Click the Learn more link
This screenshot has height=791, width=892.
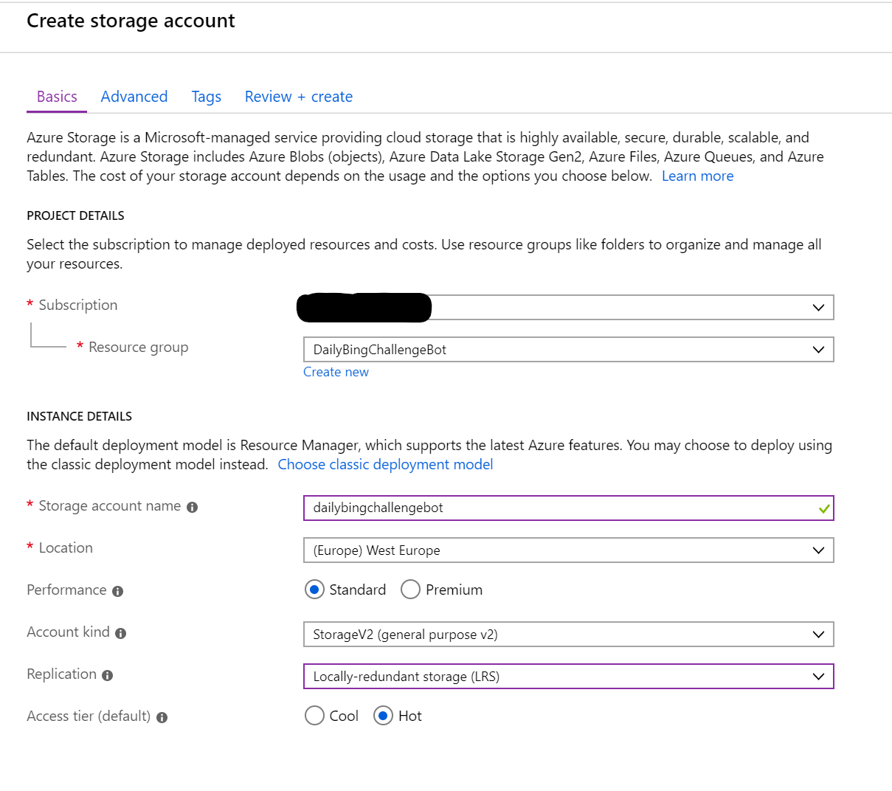[x=697, y=176]
